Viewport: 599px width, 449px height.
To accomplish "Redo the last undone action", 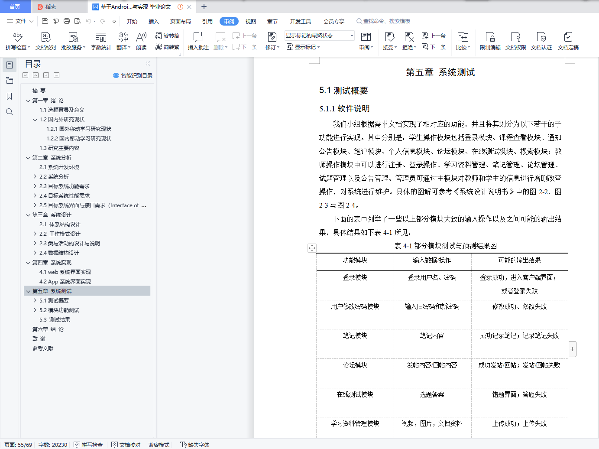I will (x=103, y=21).
